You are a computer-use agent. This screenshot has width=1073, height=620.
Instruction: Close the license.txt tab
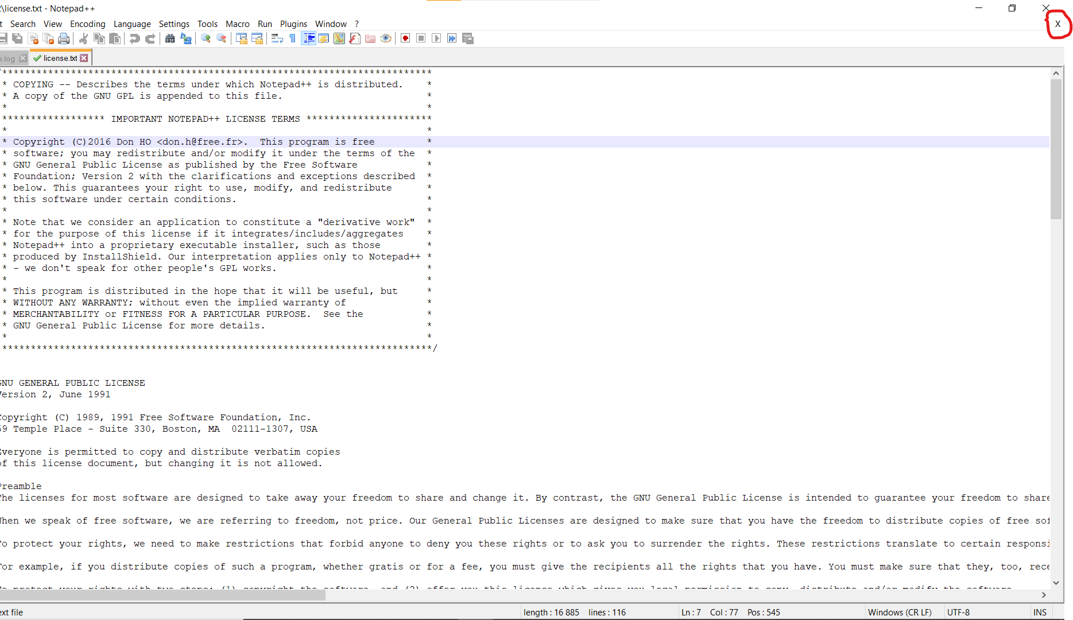click(x=84, y=58)
